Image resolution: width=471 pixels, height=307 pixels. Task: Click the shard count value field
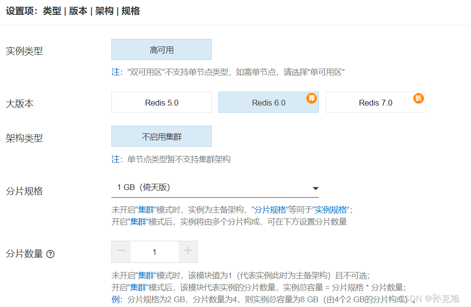(155, 252)
